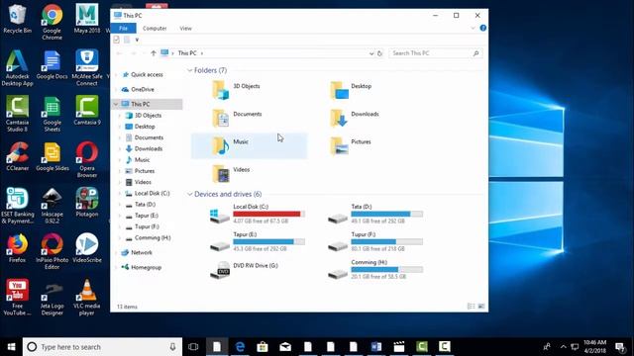Open address bar history dropdown
Screen dimensions: 634x356
pos(371,53)
